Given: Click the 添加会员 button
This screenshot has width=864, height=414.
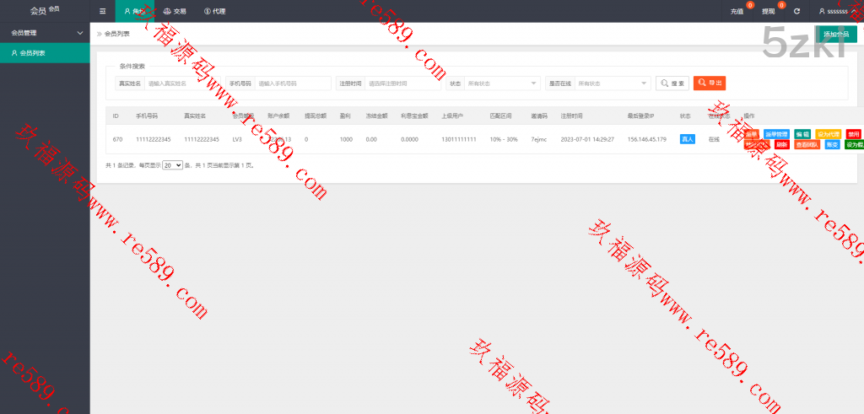Looking at the screenshot, I should 836,34.
